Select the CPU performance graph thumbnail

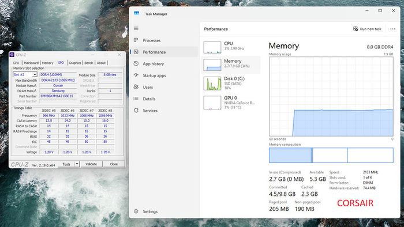(x=212, y=47)
